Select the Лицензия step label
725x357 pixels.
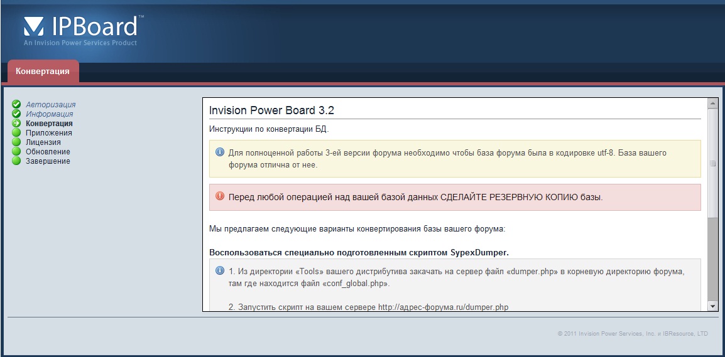(x=43, y=142)
